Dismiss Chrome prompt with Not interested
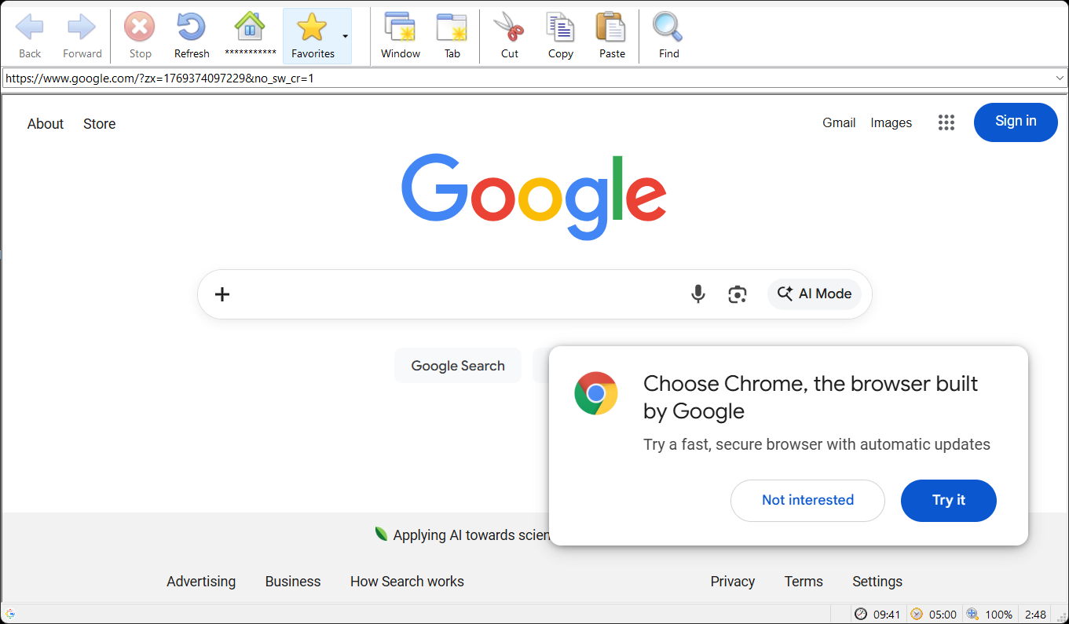Screen dimensions: 1069x624 point(807,500)
